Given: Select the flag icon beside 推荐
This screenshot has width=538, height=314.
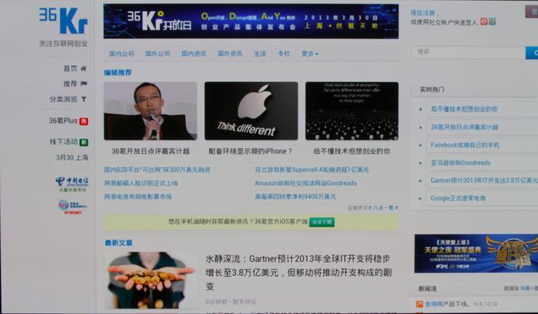Looking at the screenshot, I should click(84, 84).
